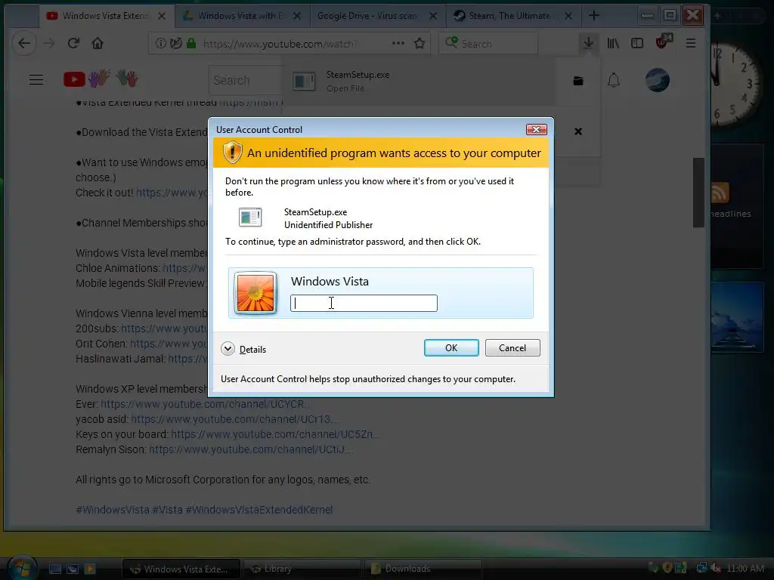Screen dimensions: 774x580
Task: Click the network tray icon
Action: (701, 568)
